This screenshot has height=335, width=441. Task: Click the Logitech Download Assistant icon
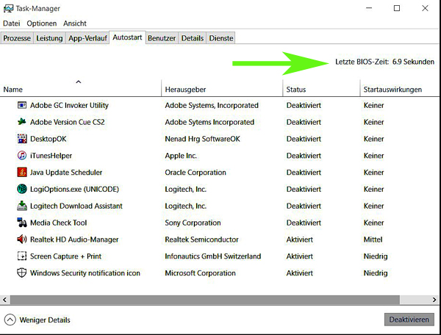click(x=22, y=206)
